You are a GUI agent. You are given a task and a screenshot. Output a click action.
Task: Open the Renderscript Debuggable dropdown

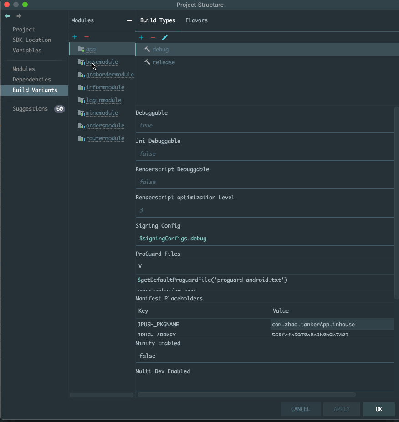265,182
